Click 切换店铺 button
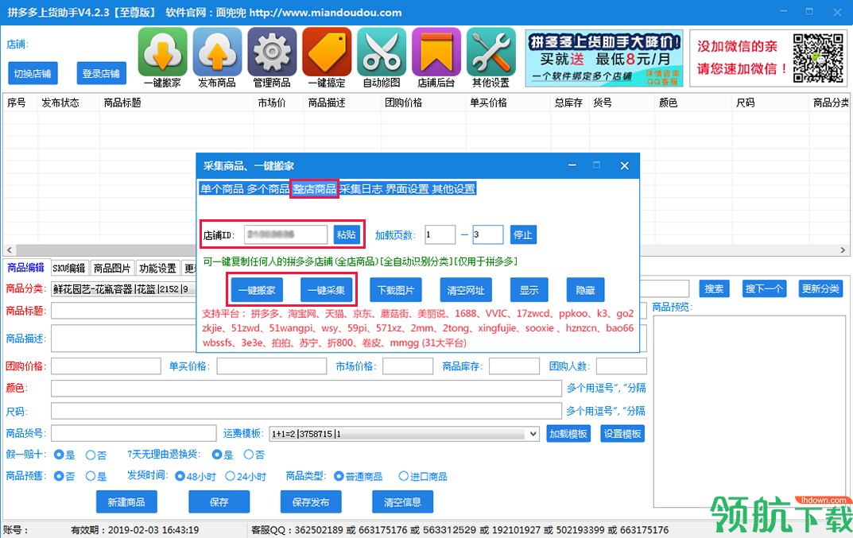 tap(33, 73)
